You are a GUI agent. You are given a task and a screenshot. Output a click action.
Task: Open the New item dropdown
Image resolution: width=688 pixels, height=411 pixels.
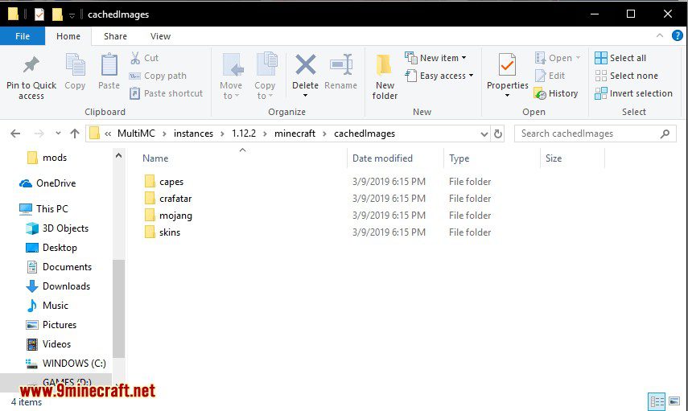(x=435, y=58)
